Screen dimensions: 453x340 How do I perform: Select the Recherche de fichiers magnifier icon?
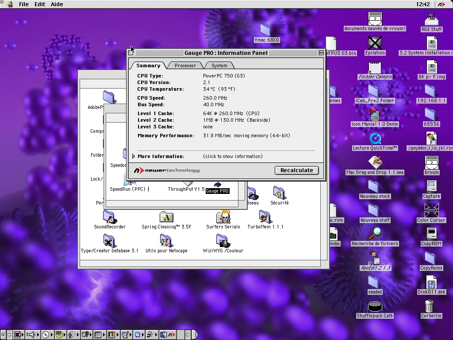tap(375, 234)
